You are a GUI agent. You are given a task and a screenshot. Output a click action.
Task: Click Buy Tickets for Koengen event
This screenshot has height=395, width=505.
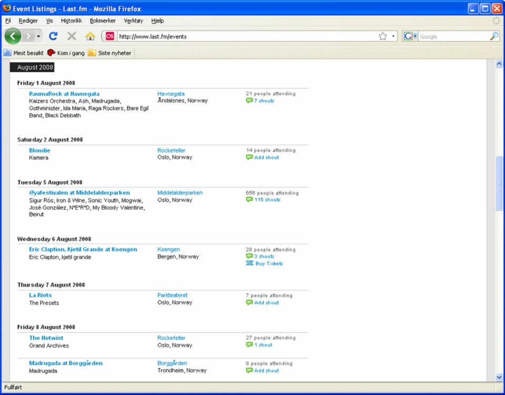[x=269, y=264]
